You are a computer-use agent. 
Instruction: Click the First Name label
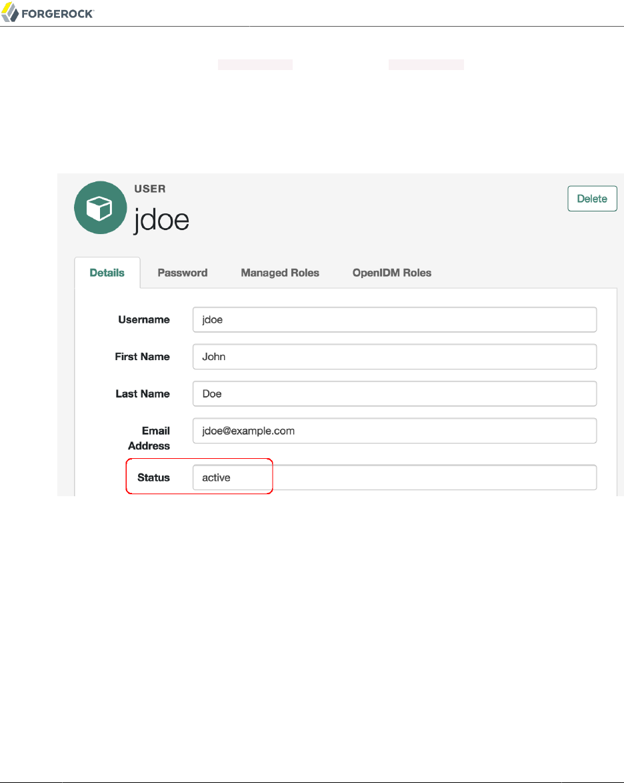pyautogui.click(x=142, y=357)
